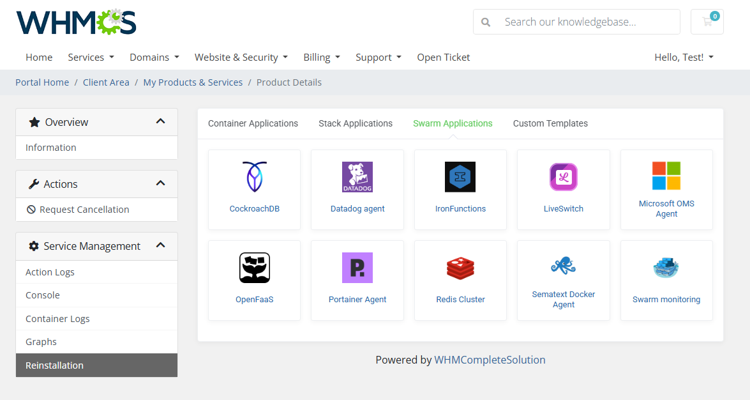The height and width of the screenshot is (400, 750).
Task: Click the knowledgebase search magnifier icon
Action: [485, 21]
